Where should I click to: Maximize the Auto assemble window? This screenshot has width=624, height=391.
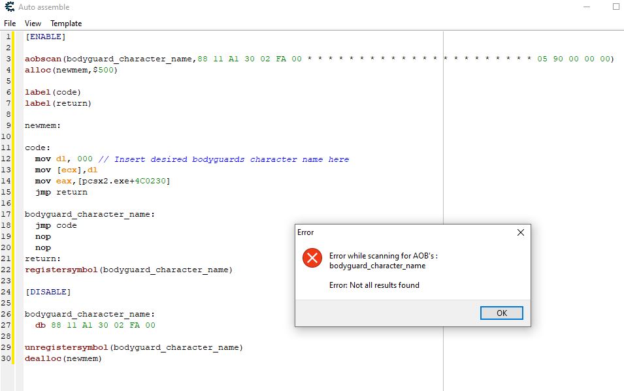click(616, 7)
